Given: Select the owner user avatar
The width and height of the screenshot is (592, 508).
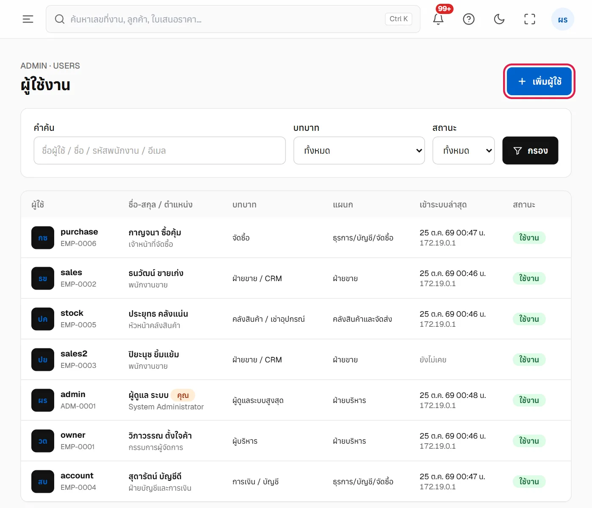Looking at the screenshot, I should tap(43, 441).
